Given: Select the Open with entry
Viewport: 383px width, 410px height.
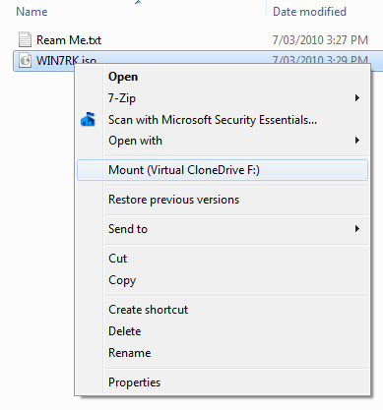Looking at the screenshot, I should tap(223, 141).
